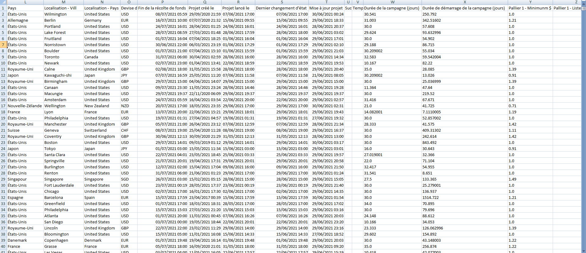
Task: Click the 'Localisation - Vill' header cell
Action: click(x=64, y=8)
